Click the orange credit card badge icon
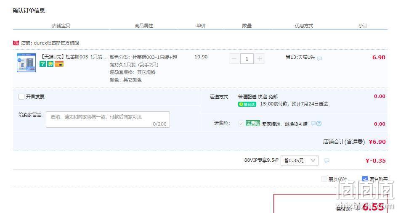Image resolution: width=398 pixels, height=213 pixels. [x=59, y=64]
